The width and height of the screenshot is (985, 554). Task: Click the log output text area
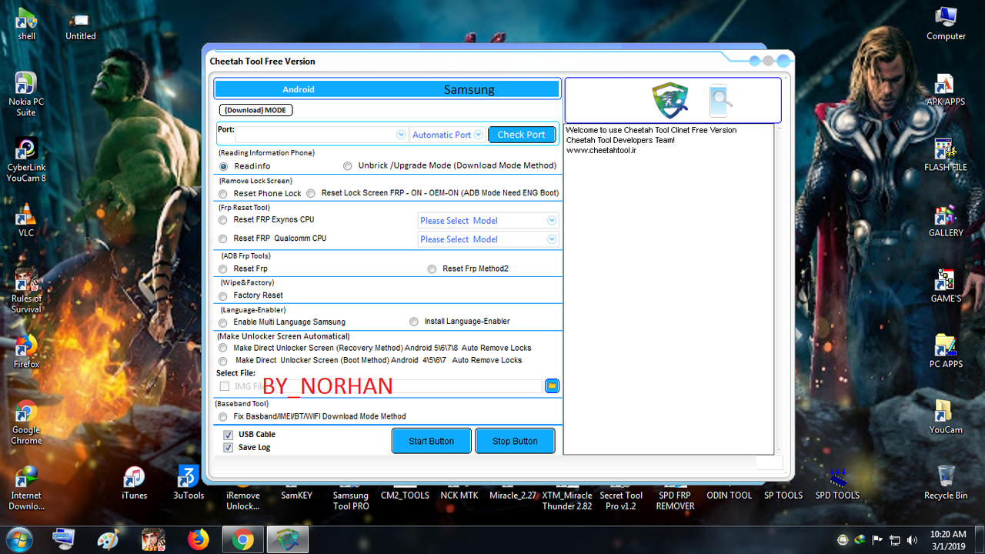click(x=669, y=289)
